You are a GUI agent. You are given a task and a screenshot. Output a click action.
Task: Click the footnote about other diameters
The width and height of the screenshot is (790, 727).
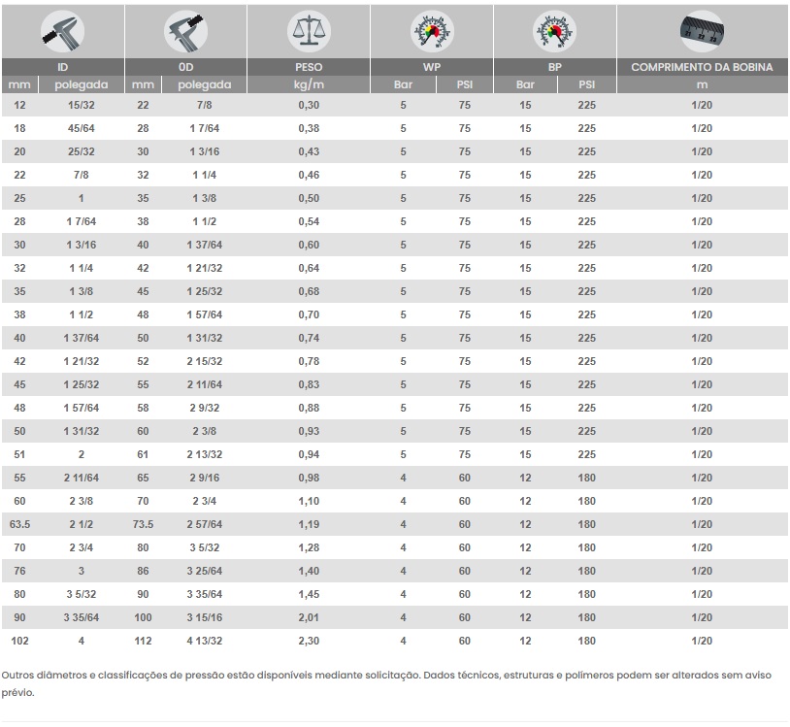(x=386, y=683)
